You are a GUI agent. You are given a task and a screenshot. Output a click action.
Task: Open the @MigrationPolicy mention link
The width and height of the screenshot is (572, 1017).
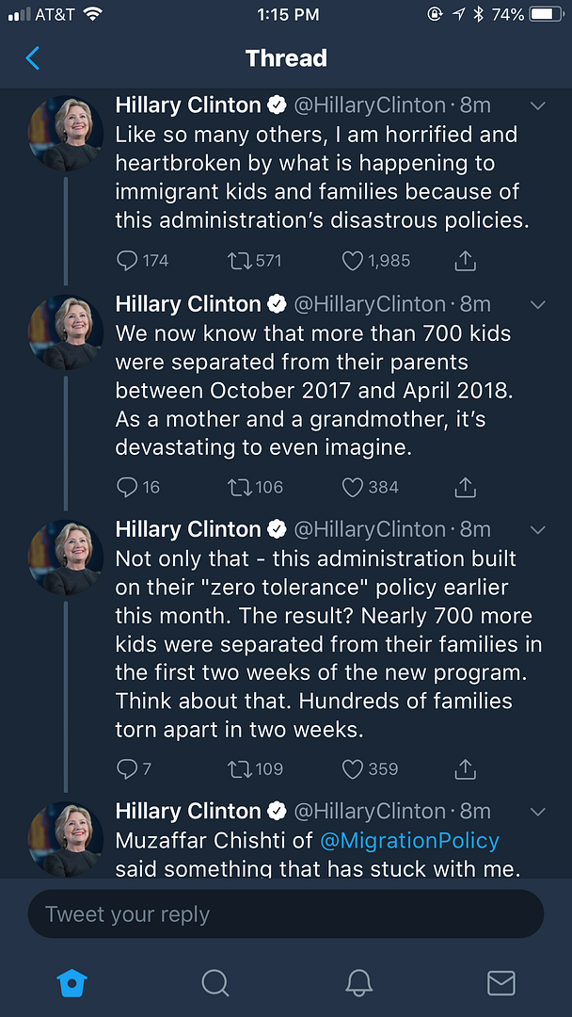tap(409, 840)
